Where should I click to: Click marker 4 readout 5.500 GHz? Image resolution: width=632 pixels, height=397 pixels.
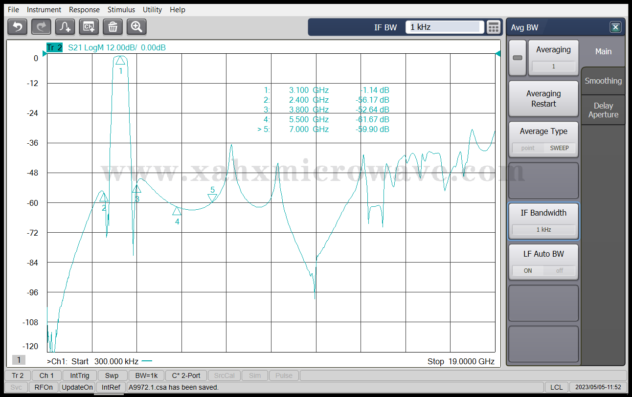[x=309, y=119]
